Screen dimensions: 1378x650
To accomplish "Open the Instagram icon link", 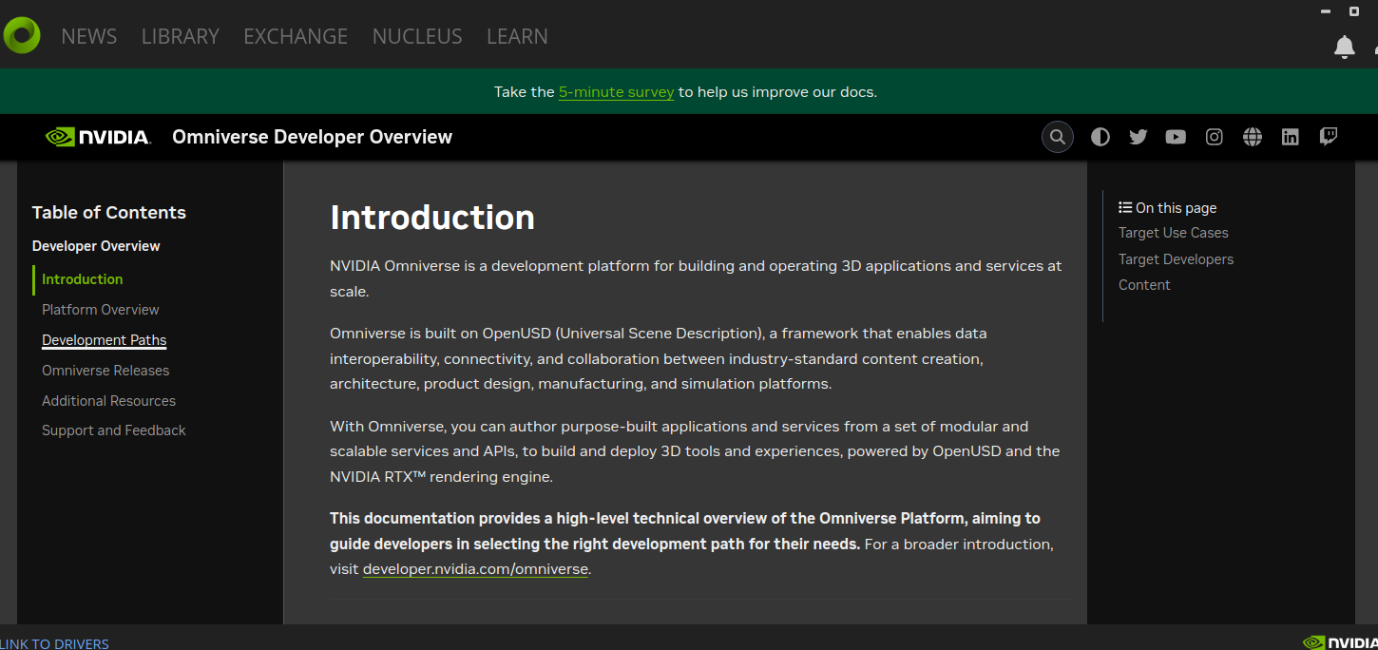I will [x=1215, y=137].
